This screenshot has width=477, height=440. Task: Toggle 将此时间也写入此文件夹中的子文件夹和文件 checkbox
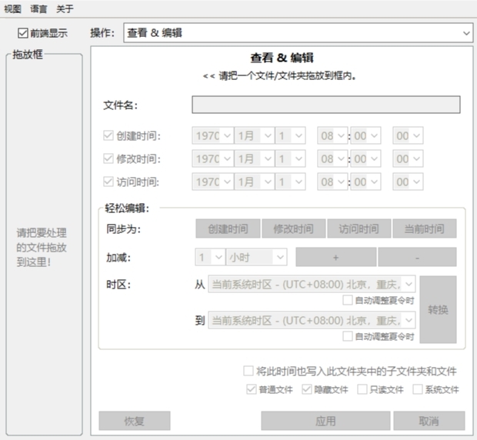click(x=249, y=371)
